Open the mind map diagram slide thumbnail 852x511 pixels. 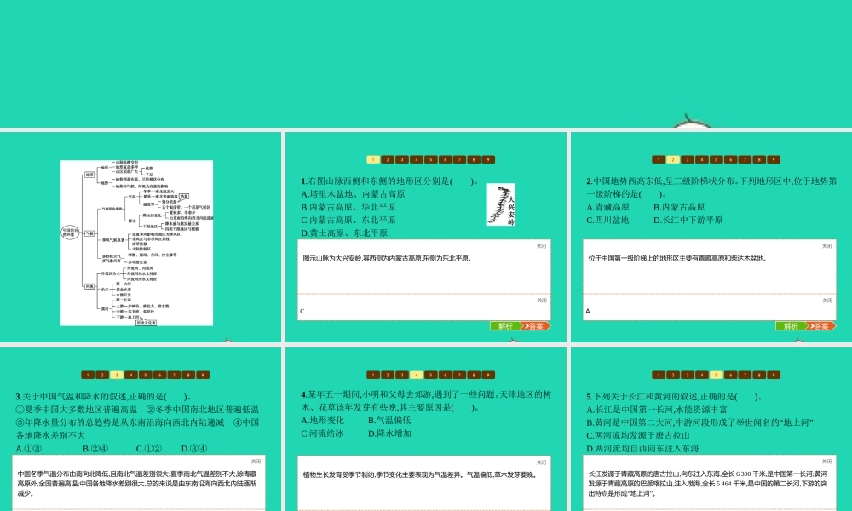[x=136, y=243]
